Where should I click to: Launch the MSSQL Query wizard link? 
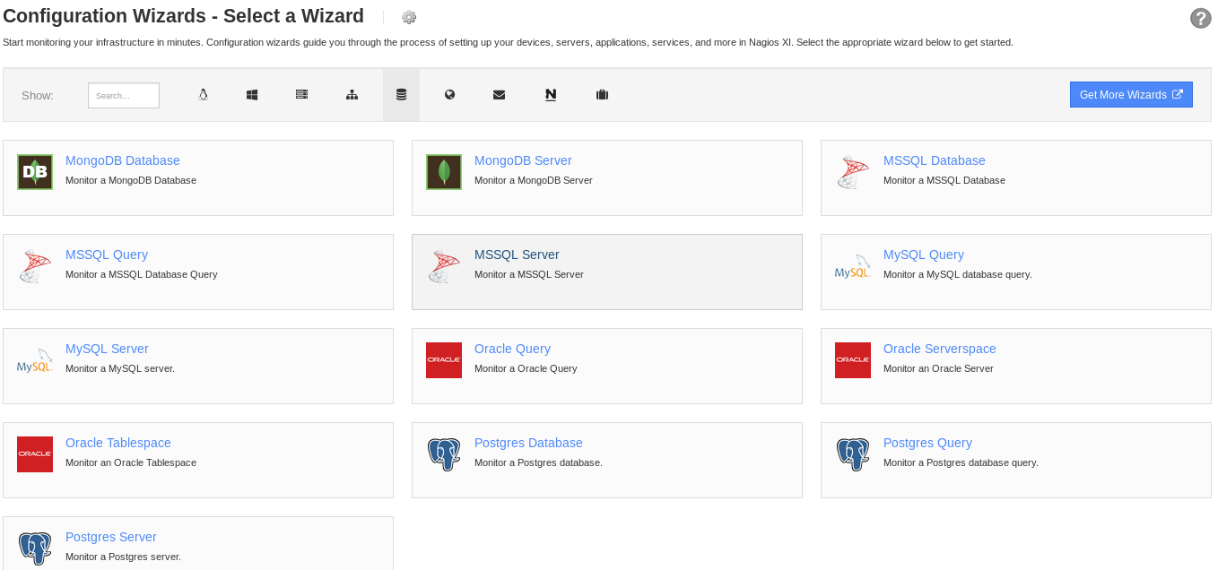[x=107, y=255]
